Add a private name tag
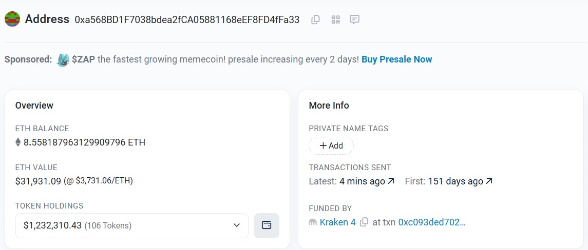588x250 pixels. [x=331, y=145]
